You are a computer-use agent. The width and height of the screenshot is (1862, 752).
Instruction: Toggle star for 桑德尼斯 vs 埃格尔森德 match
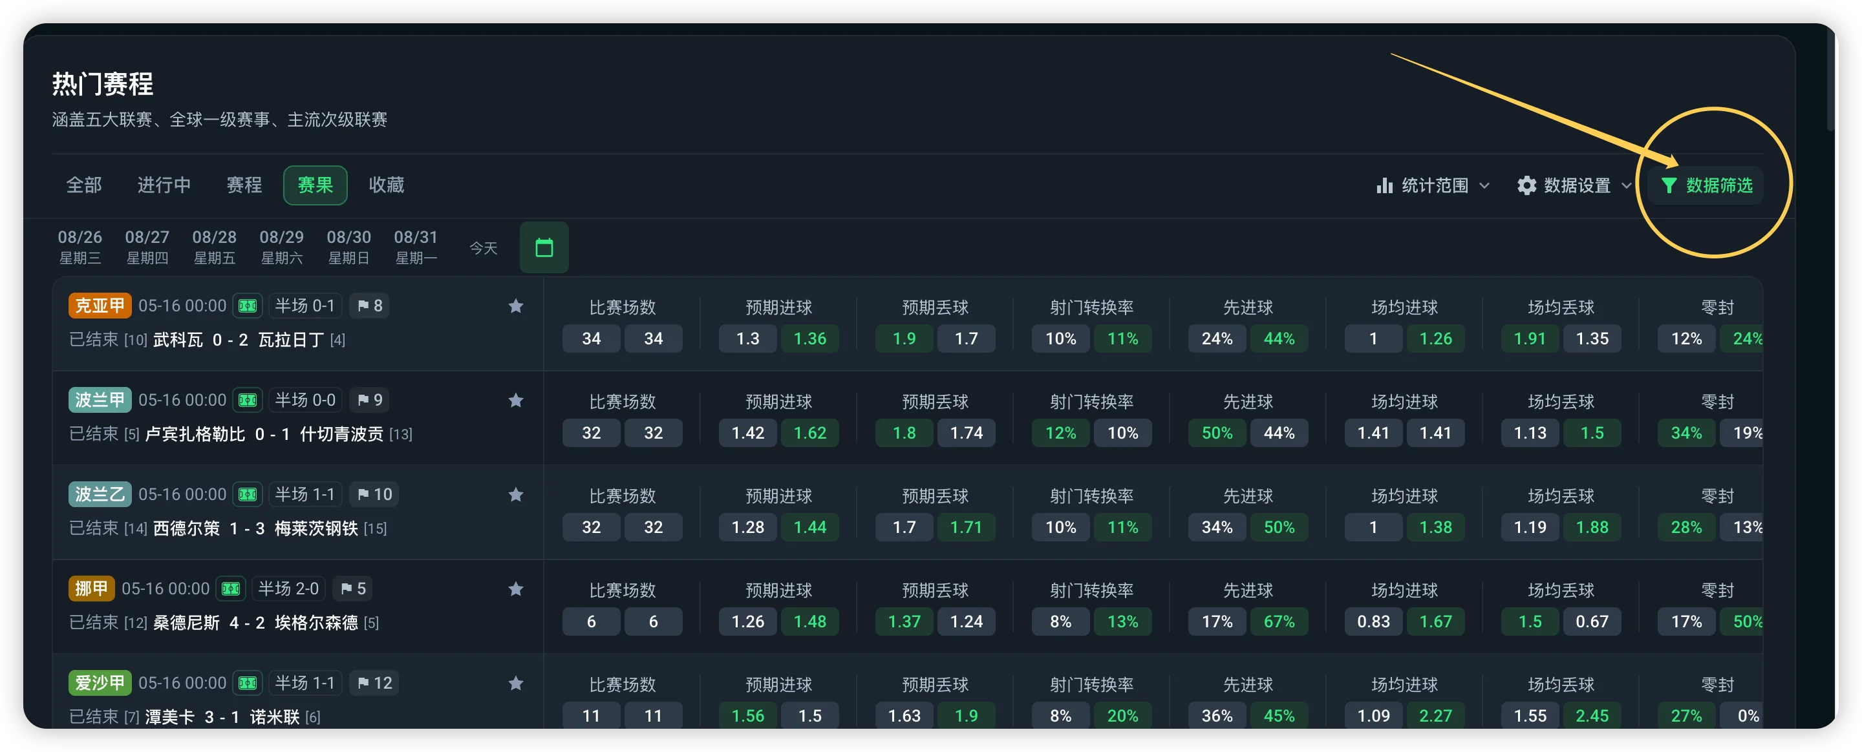coord(515,589)
